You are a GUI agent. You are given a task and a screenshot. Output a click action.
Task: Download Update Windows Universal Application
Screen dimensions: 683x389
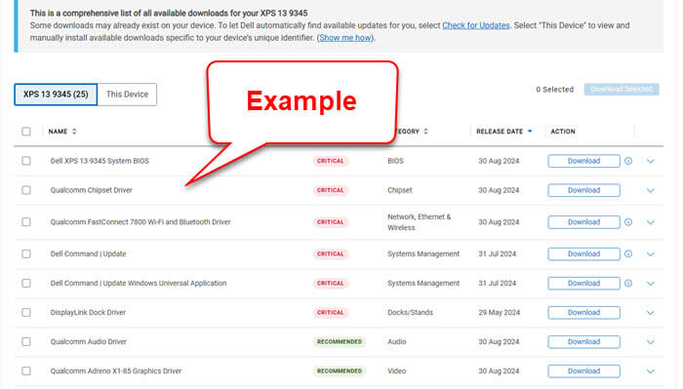coord(583,284)
